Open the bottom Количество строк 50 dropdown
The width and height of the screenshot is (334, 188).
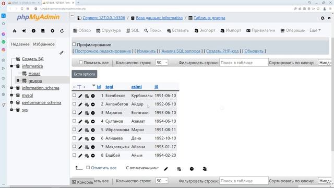[162, 181]
